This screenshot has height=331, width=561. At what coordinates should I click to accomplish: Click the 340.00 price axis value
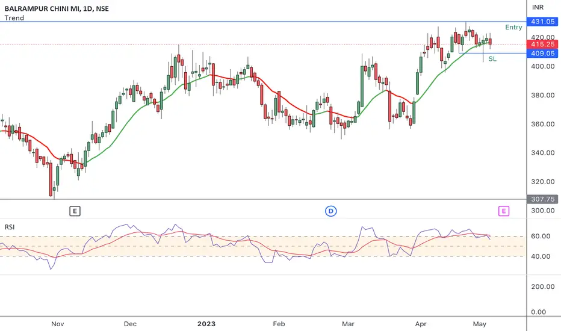543,153
